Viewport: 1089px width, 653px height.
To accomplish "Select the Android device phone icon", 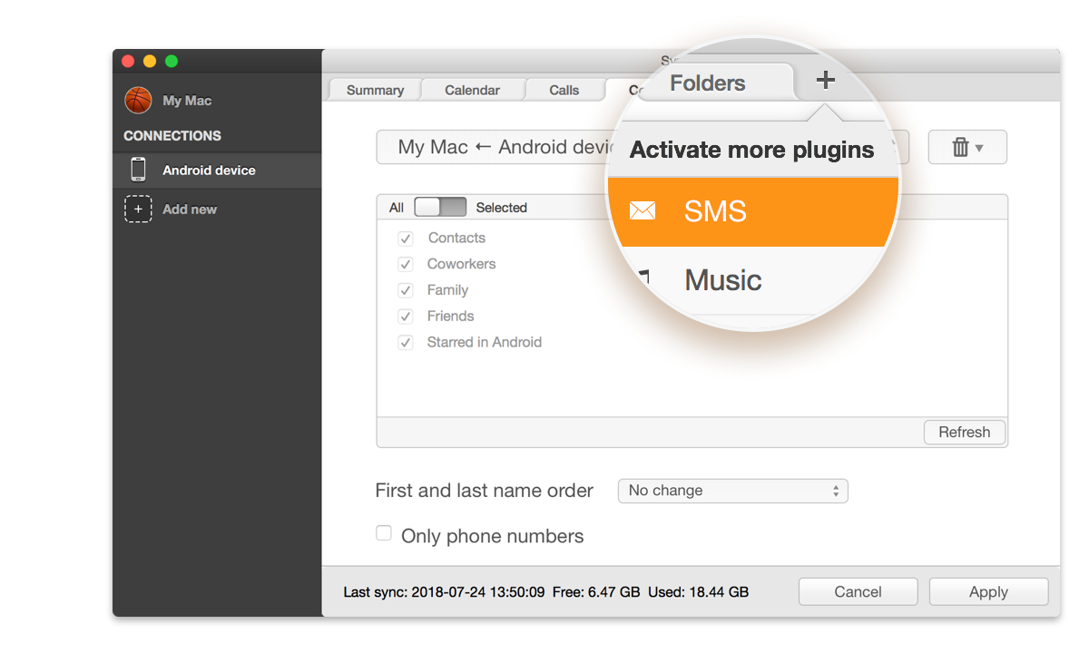I will (x=138, y=170).
